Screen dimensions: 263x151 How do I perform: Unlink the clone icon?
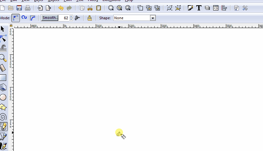click(x=157, y=8)
